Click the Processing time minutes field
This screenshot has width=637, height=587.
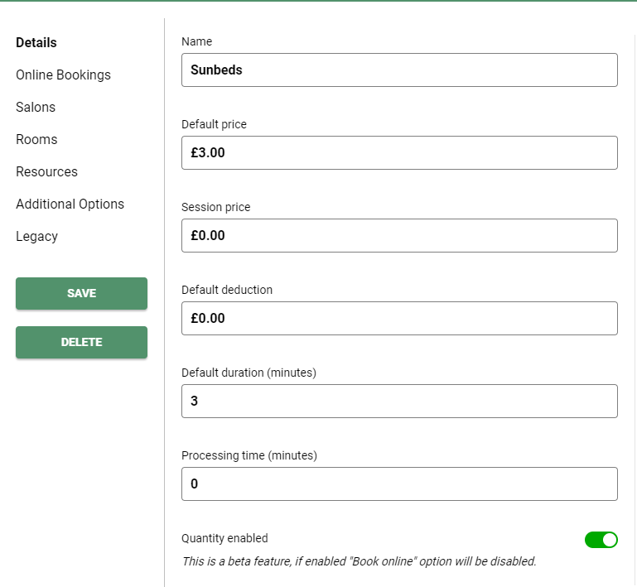(x=399, y=484)
